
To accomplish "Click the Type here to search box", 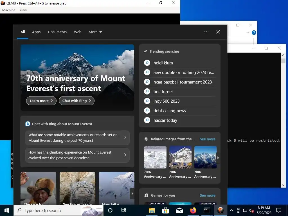I will click(x=58, y=210).
